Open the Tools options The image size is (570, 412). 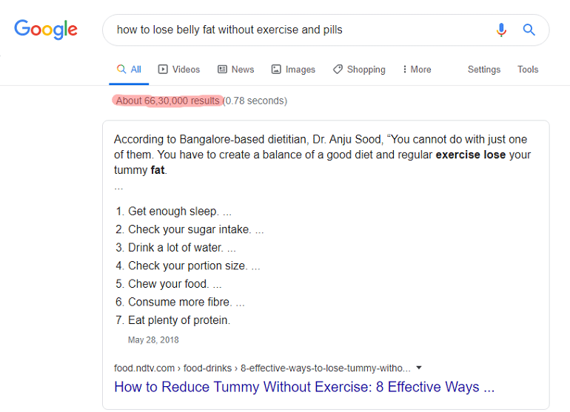tap(528, 70)
